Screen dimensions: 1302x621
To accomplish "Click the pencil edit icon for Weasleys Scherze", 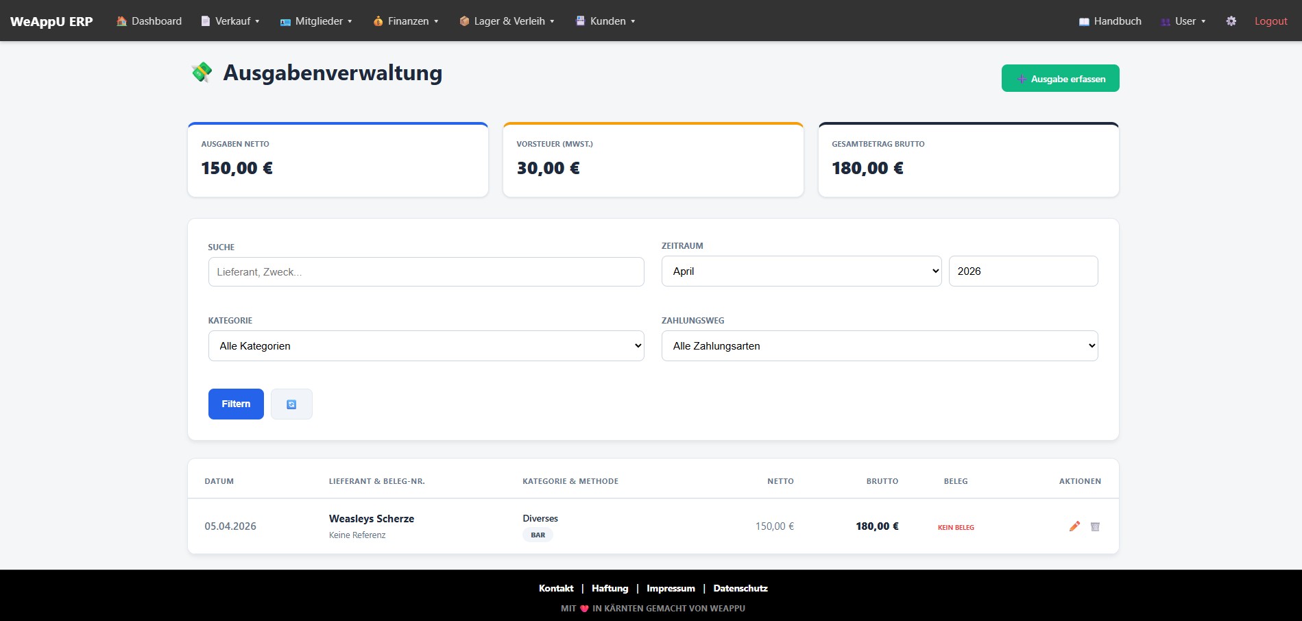I will (x=1074, y=526).
